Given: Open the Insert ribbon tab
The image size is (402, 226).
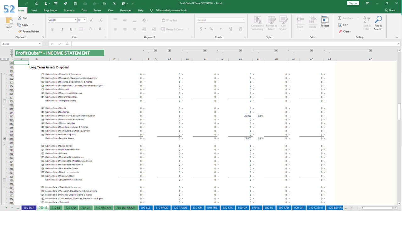Looking at the screenshot, I should point(34,10).
